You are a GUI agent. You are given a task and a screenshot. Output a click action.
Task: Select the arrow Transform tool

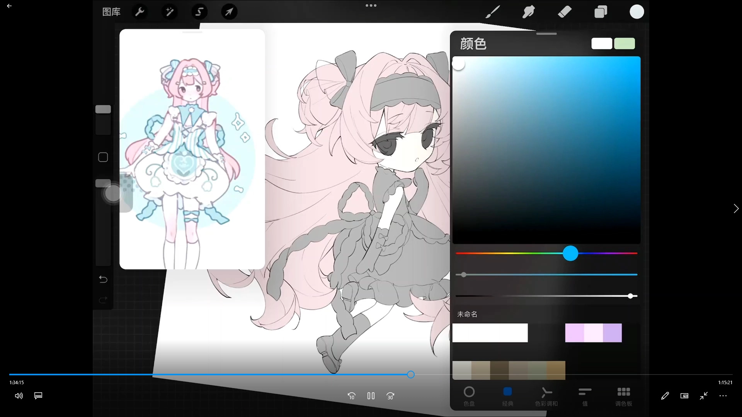229,12
